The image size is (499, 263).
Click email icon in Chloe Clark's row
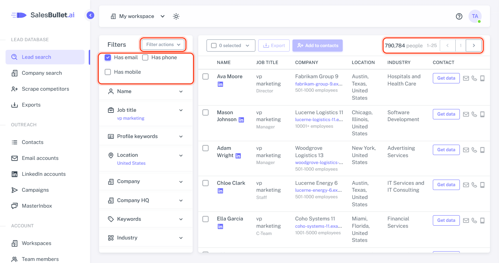point(466,185)
